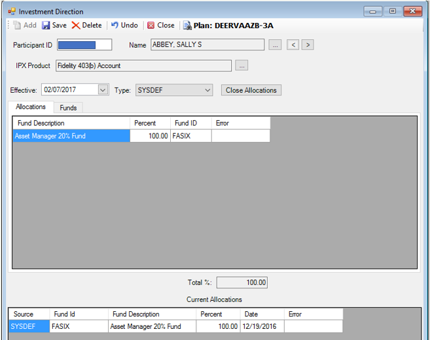This screenshot has width=430, height=340.
Task: Switch to the Funds tab
Action: (x=68, y=108)
